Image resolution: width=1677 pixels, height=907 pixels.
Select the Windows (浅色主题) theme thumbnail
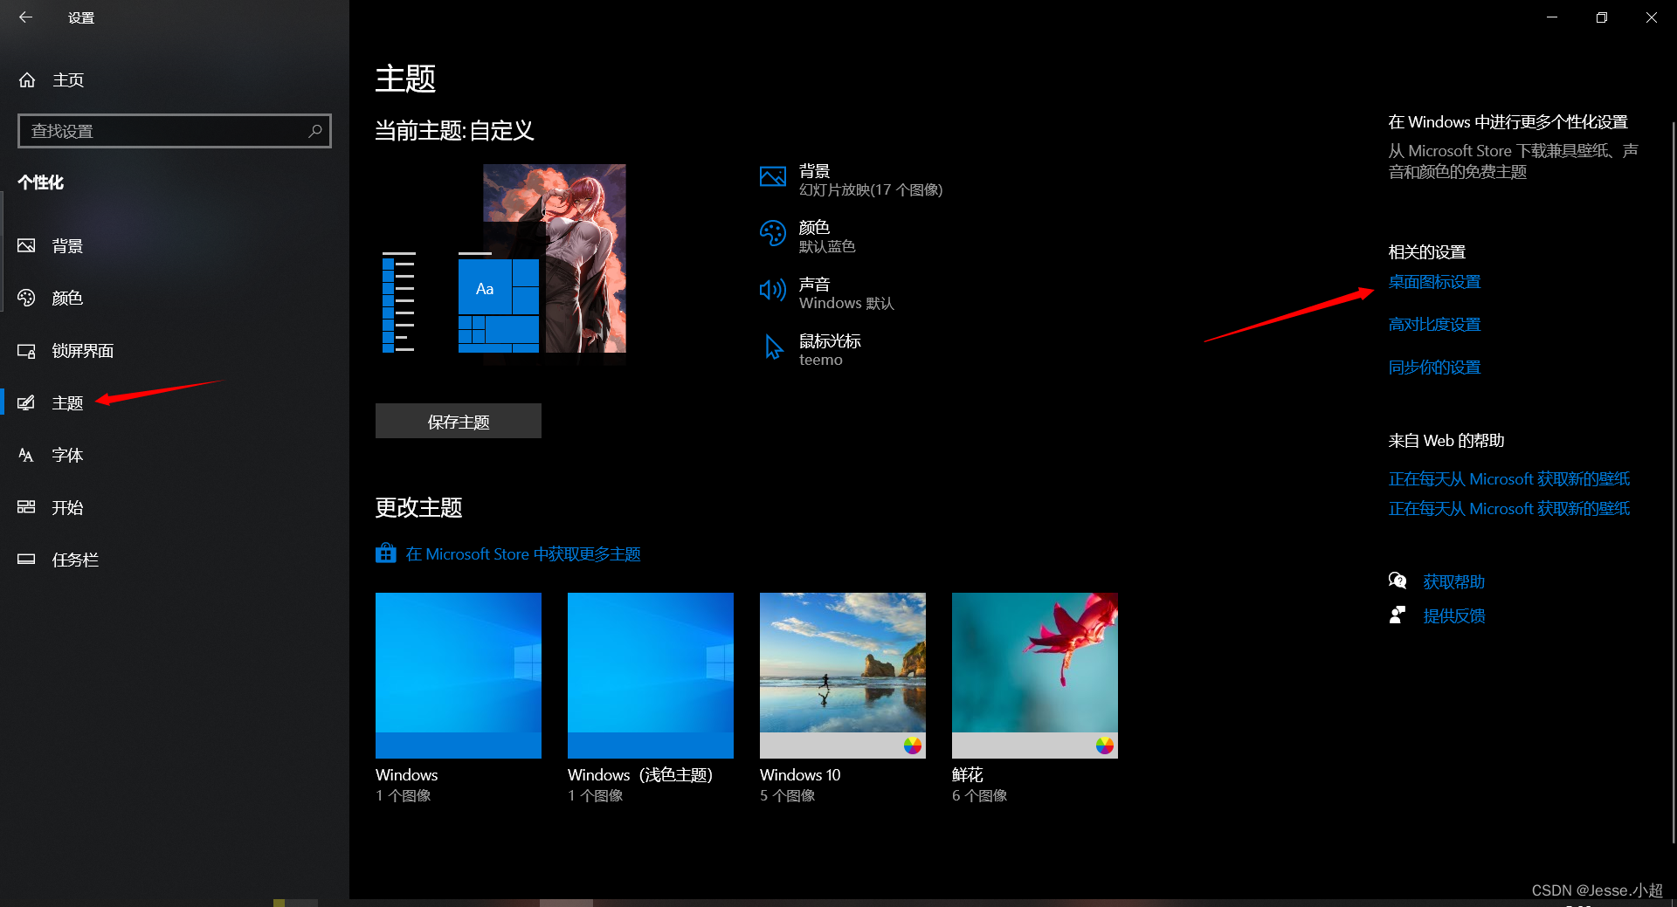click(x=651, y=676)
